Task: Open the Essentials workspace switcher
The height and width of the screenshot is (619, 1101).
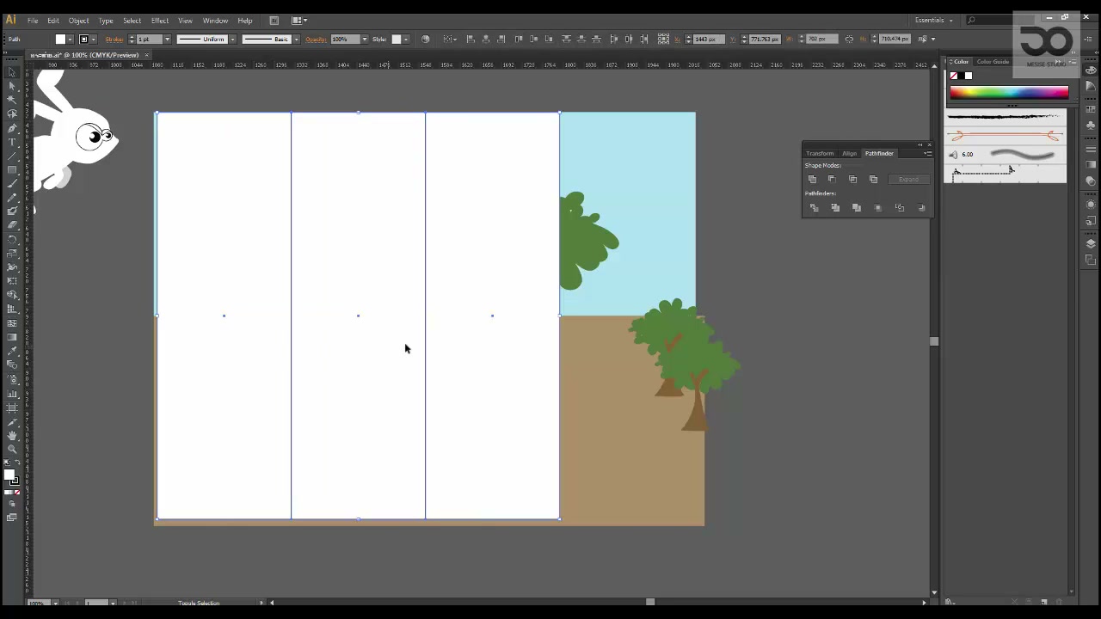Action: point(933,20)
